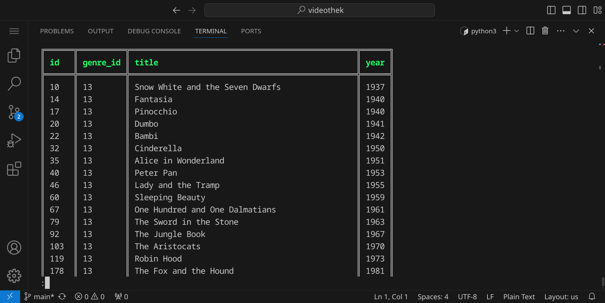Image resolution: width=605 pixels, height=303 pixels.
Task: Toggle the primary side bar layout button
Action: click(551, 10)
